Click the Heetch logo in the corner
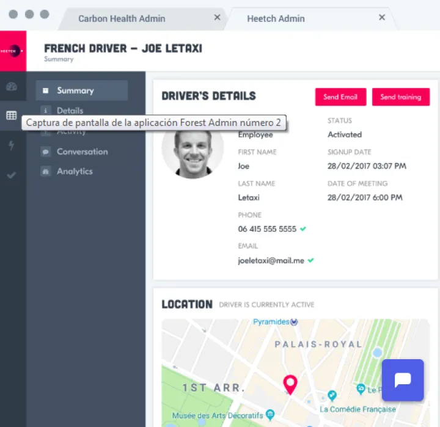 [13, 51]
